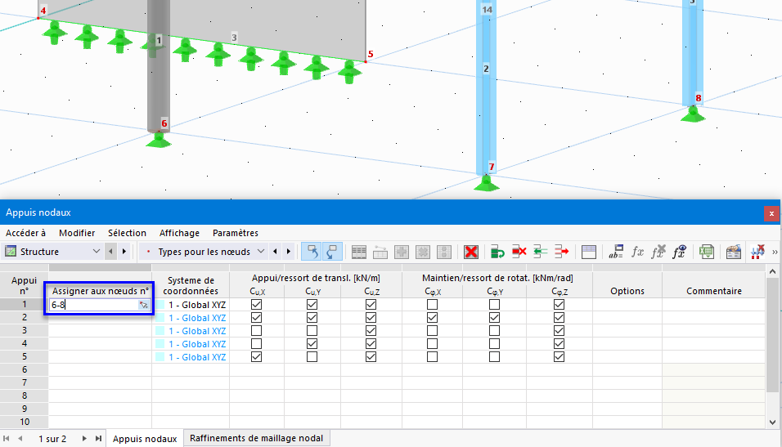Click the red X delete icon
This screenshot has width=782, height=447.
(471, 252)
